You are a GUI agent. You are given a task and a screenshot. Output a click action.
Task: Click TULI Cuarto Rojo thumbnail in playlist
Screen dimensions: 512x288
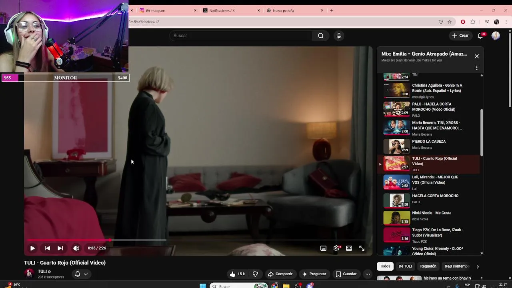396,164
